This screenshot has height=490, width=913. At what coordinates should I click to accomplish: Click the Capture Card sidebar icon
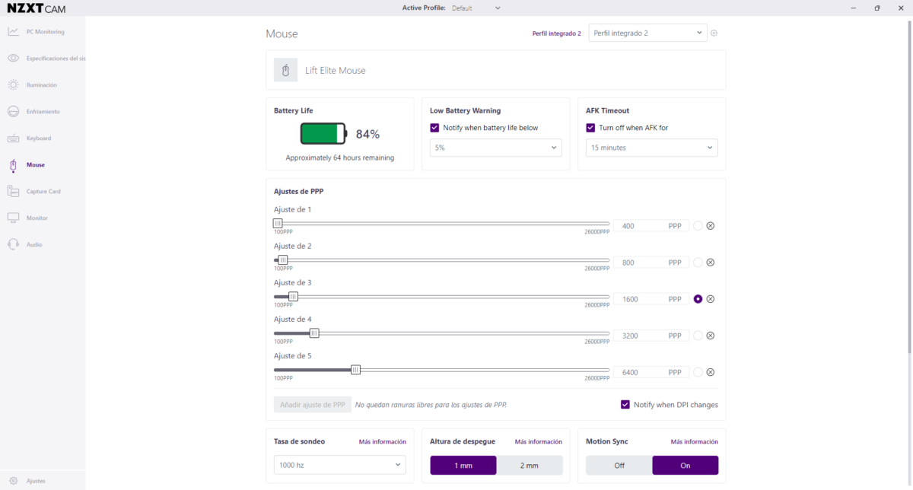[x=13, y=192]
